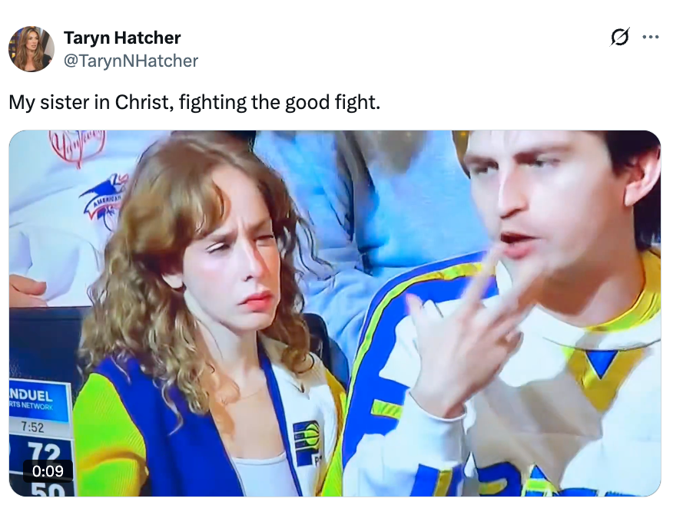The image size is (673, 508).
Task: Open the @TarynNHatcher handle link
Action: [131, 61]
